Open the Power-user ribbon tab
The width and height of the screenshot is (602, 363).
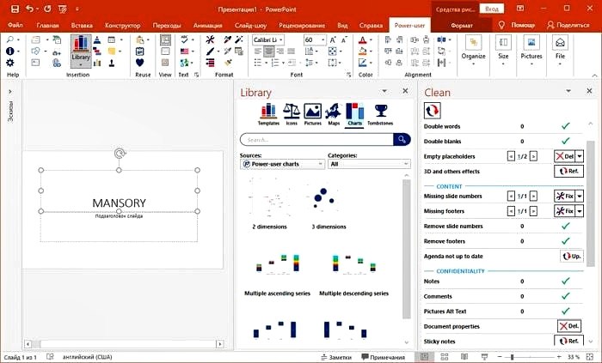tap(409, 25)
